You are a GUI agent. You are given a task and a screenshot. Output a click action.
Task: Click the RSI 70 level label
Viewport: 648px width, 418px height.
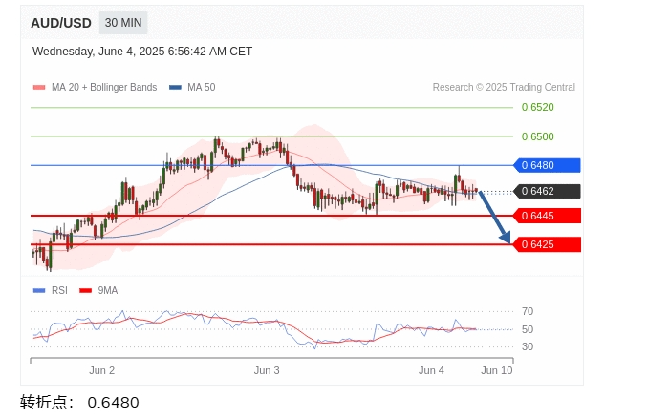(528, 311)
